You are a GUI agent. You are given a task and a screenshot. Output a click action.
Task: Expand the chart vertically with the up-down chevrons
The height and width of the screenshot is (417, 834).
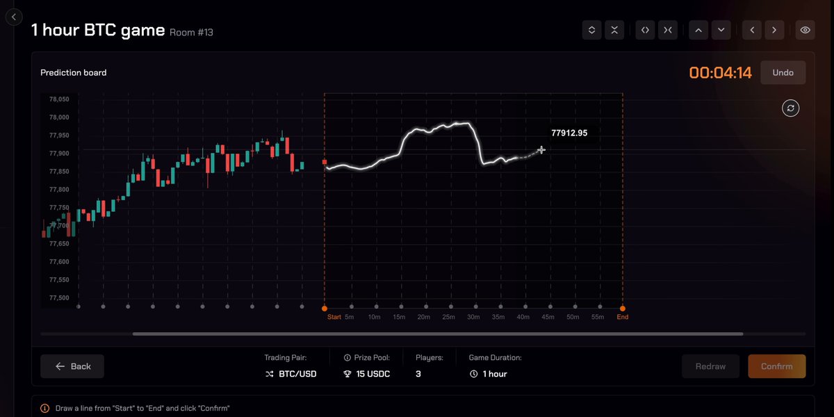(x=591, y=30)
